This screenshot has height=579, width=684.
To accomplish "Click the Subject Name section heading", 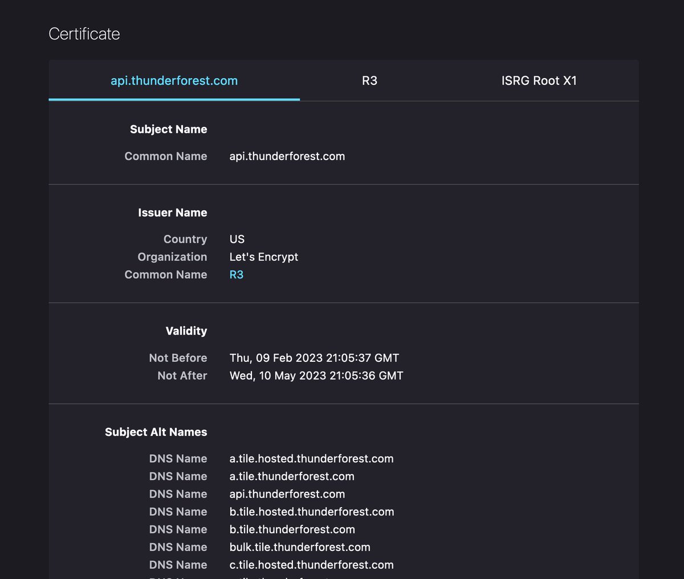I will [x=168, y=129].
